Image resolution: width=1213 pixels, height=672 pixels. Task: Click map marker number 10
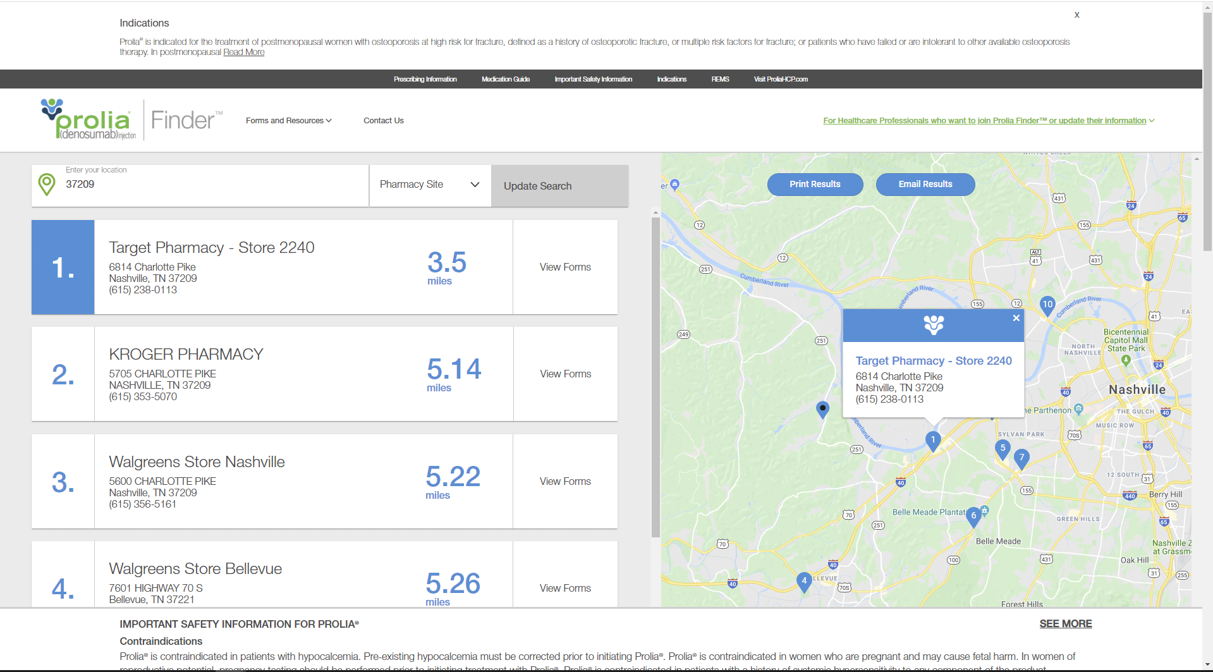[1047, 305]
